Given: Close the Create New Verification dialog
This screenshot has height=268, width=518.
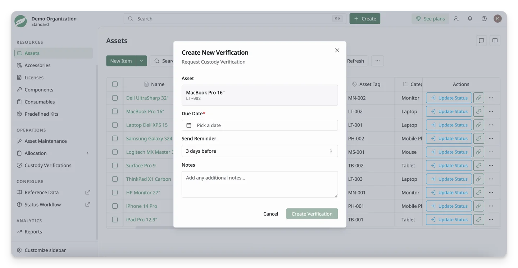Looking at the screenshot, I should [337, 50].
